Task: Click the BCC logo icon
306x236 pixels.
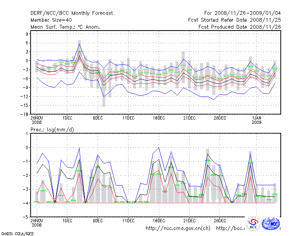Action: coord(254,223)
